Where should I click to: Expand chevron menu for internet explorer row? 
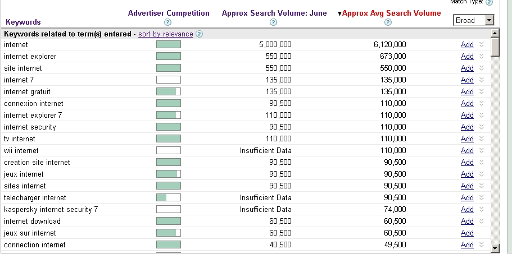(x=481, y=56)
